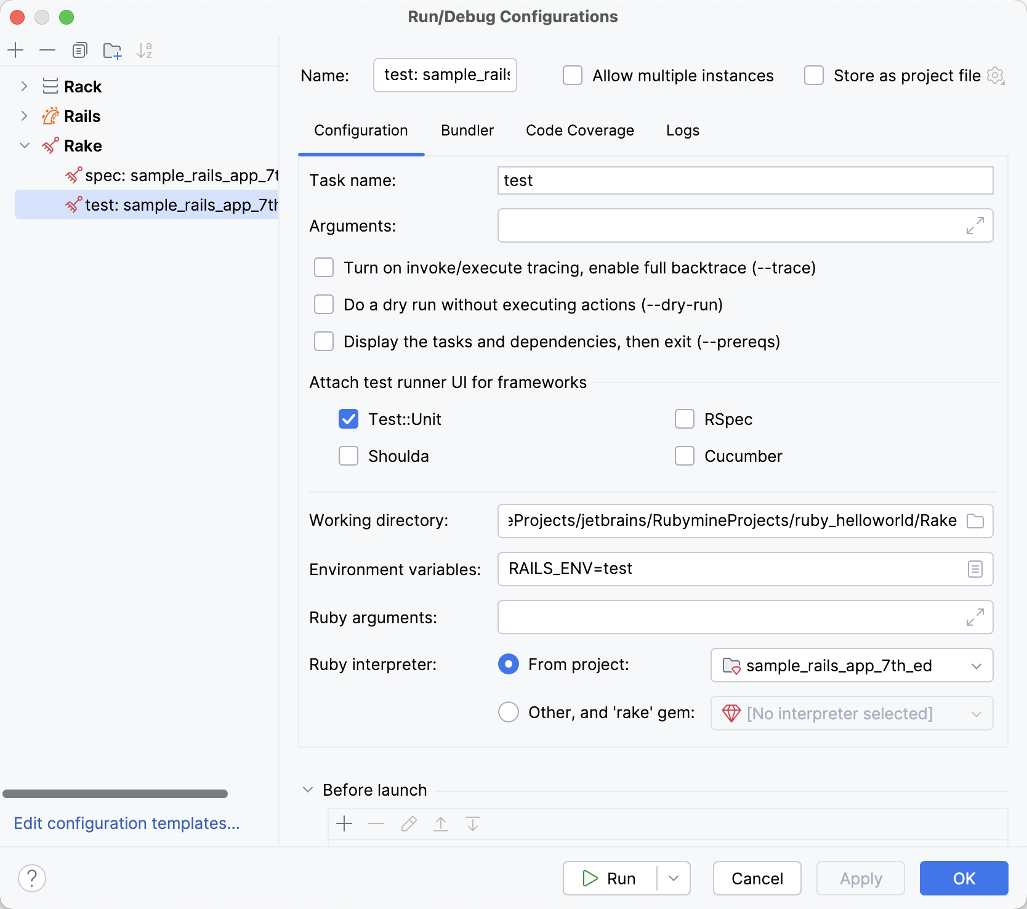Sort configurations alphabetically
Viewport: 1027px width, 909px height.
tap(145, 50)
